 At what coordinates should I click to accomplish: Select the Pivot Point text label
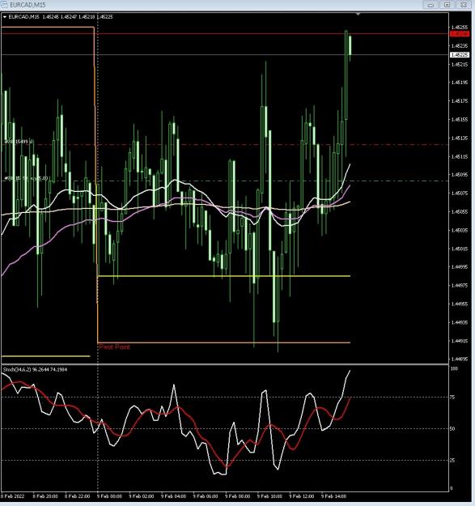coord(114,347)
